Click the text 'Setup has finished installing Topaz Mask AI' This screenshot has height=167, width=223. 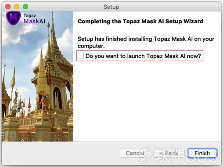point(135,39)
